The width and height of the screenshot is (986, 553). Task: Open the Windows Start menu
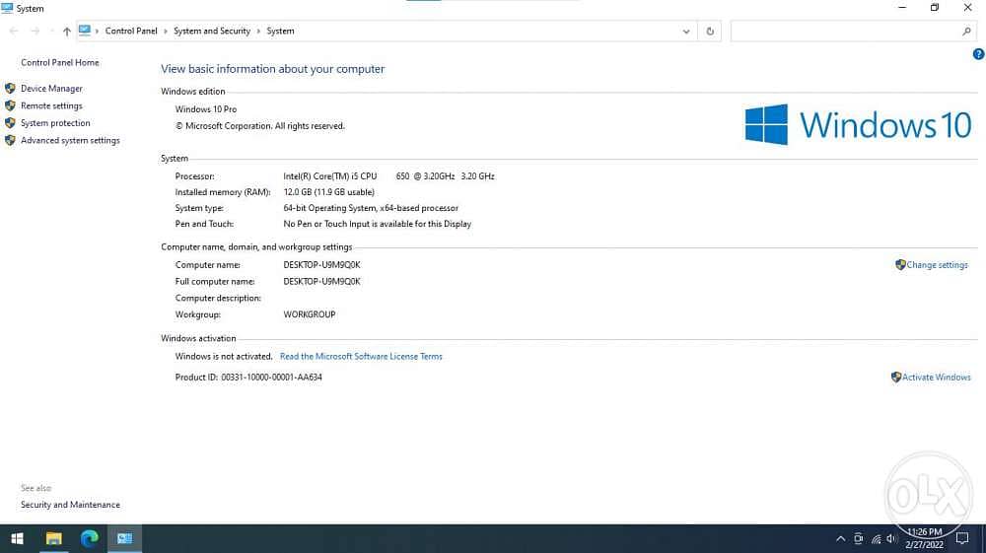click(17, 538)
